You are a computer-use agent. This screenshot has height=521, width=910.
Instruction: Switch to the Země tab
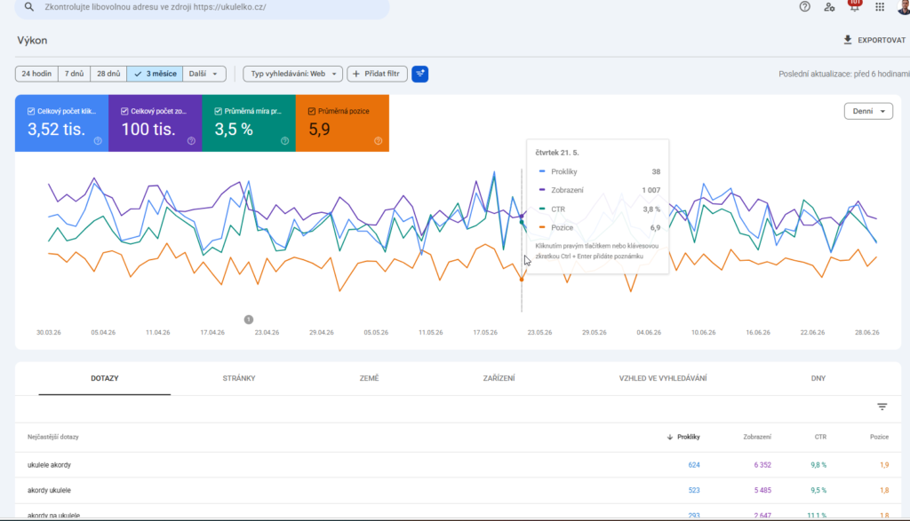point(369,378)
